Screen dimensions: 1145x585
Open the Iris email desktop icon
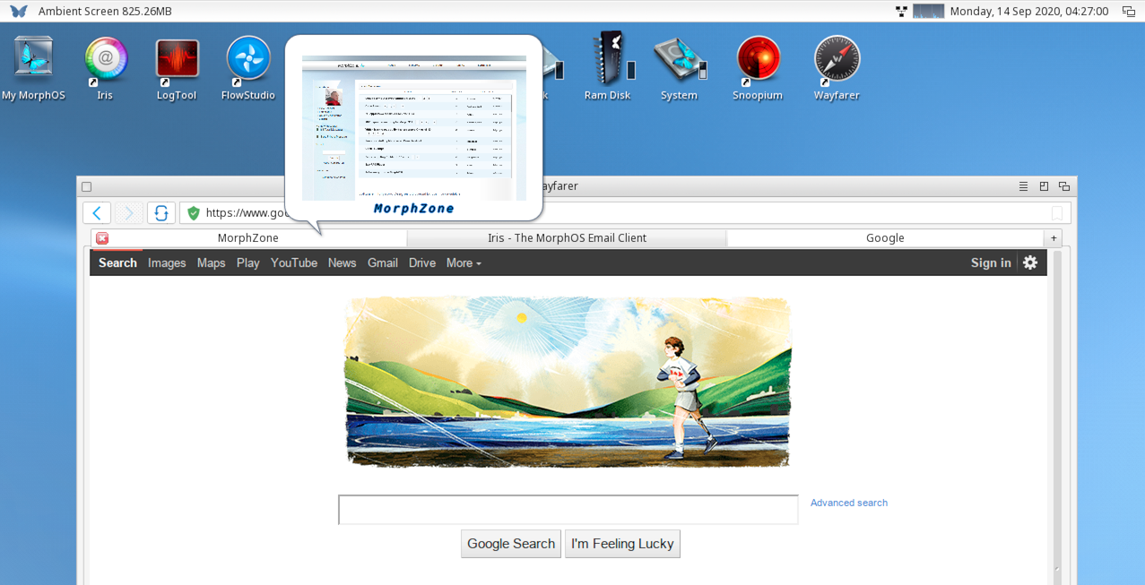106,60
